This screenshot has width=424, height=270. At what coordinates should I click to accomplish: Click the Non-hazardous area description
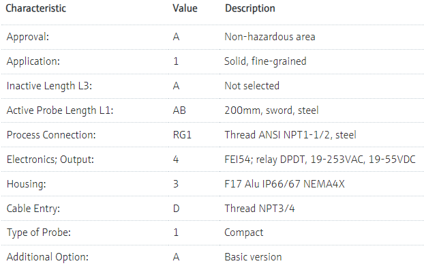[270, 37]
